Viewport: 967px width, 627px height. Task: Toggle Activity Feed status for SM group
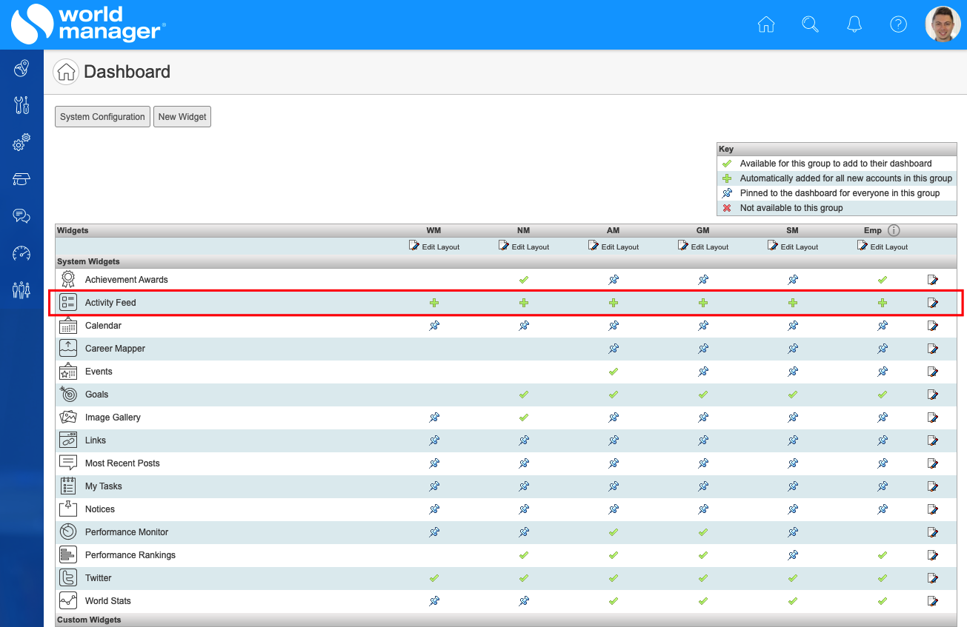point(793,303)
